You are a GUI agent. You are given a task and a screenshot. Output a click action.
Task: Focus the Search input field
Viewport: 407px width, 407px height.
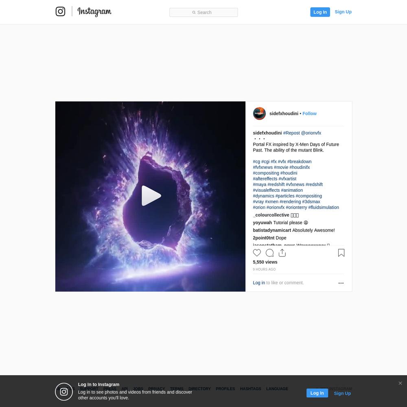(x=203, y=12)
